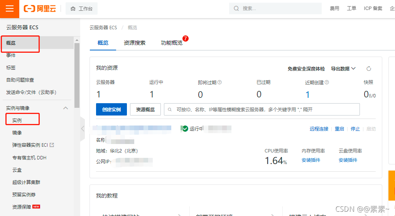
Task: Open 云盒 in the sidebar
Action: pyautogui.click(x=17, y=170)
